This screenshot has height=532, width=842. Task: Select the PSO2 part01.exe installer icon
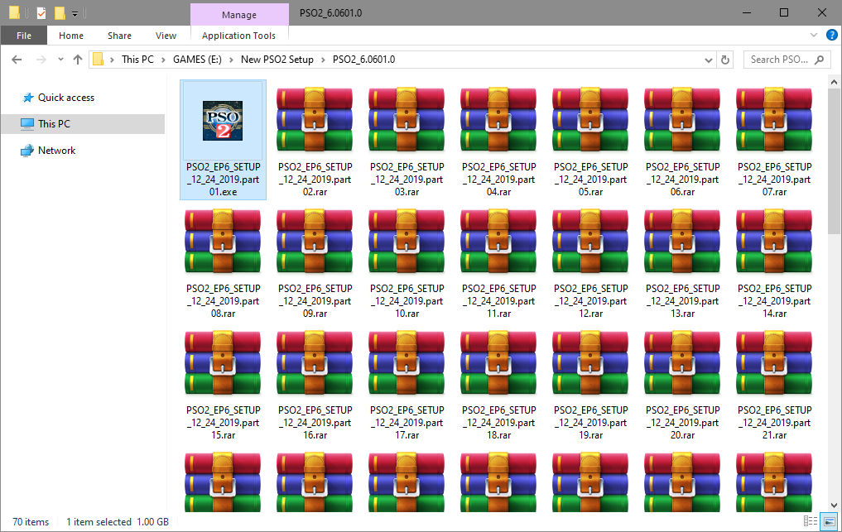click(x=223, y=121)
